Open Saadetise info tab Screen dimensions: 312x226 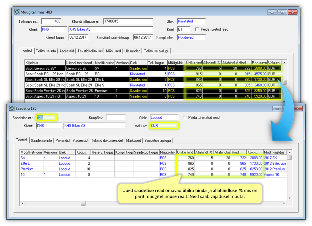41,141
